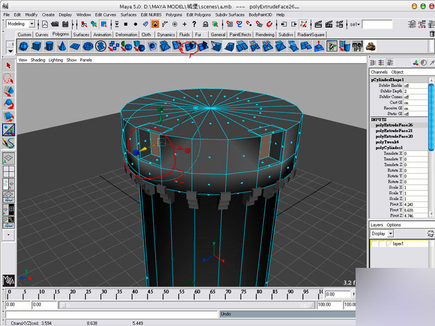The image size is (435, 326).
Task: Create a polygon cone from the shelf
Action: (x=62, y=46)
